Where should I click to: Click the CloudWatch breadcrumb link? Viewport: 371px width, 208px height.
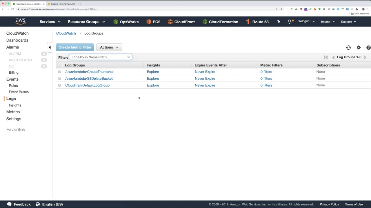(x=66, y=33)
